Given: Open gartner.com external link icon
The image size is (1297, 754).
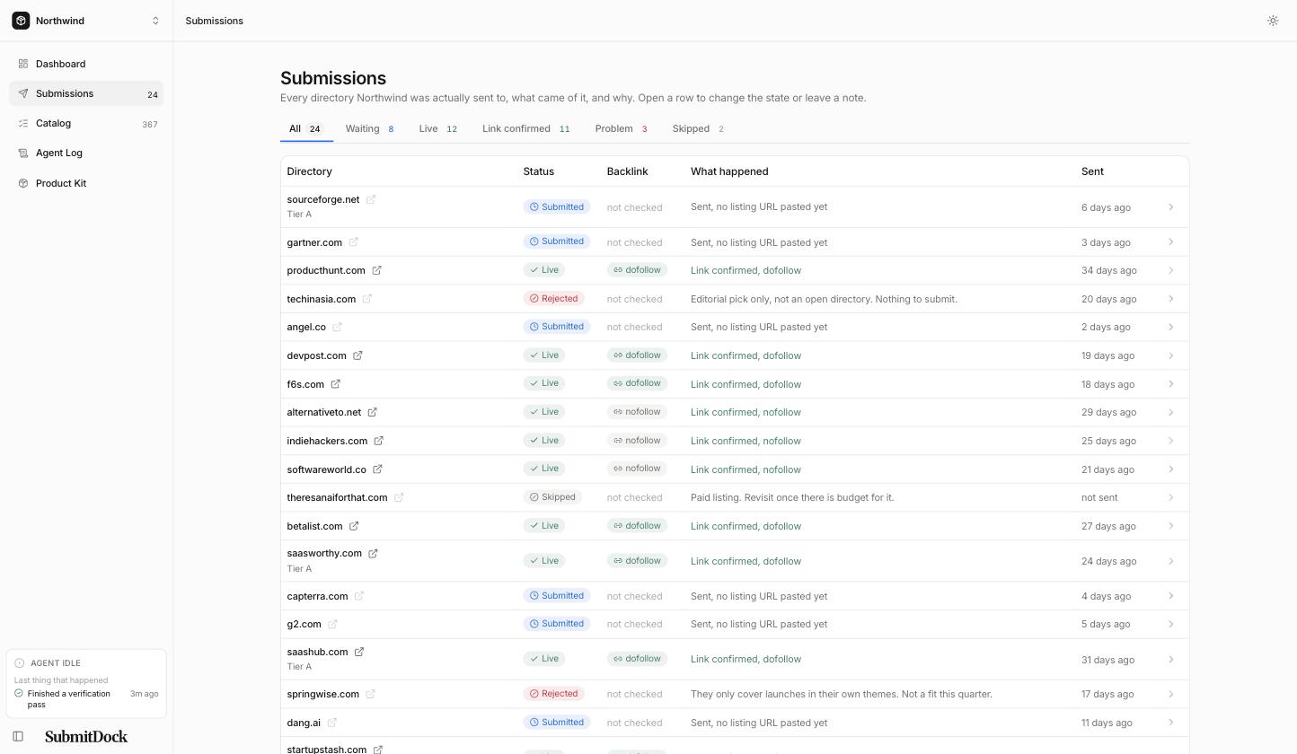Looking at the screenshot, I should [x=354, y=242].
